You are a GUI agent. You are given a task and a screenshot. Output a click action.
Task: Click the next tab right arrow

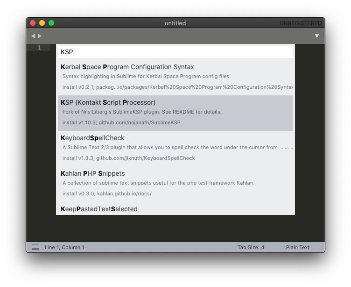tap(40, 36)
